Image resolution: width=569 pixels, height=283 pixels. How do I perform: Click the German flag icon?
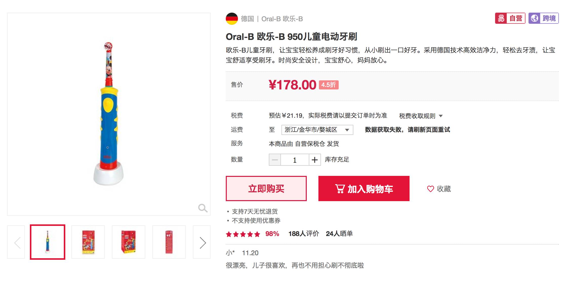pos(232,19)
